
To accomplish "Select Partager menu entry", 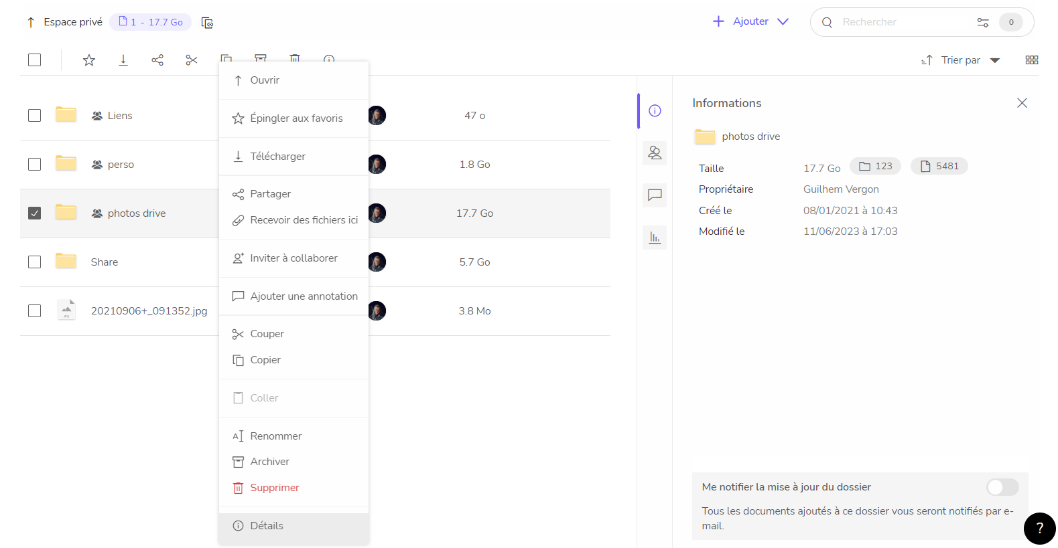I will pyautogui.click(x=293, y=194).
